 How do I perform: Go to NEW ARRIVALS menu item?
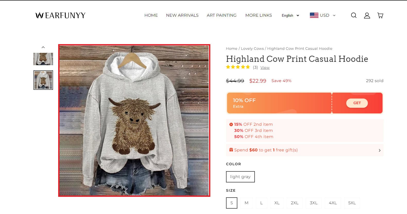pyautogui.click(x=182, y=15)
